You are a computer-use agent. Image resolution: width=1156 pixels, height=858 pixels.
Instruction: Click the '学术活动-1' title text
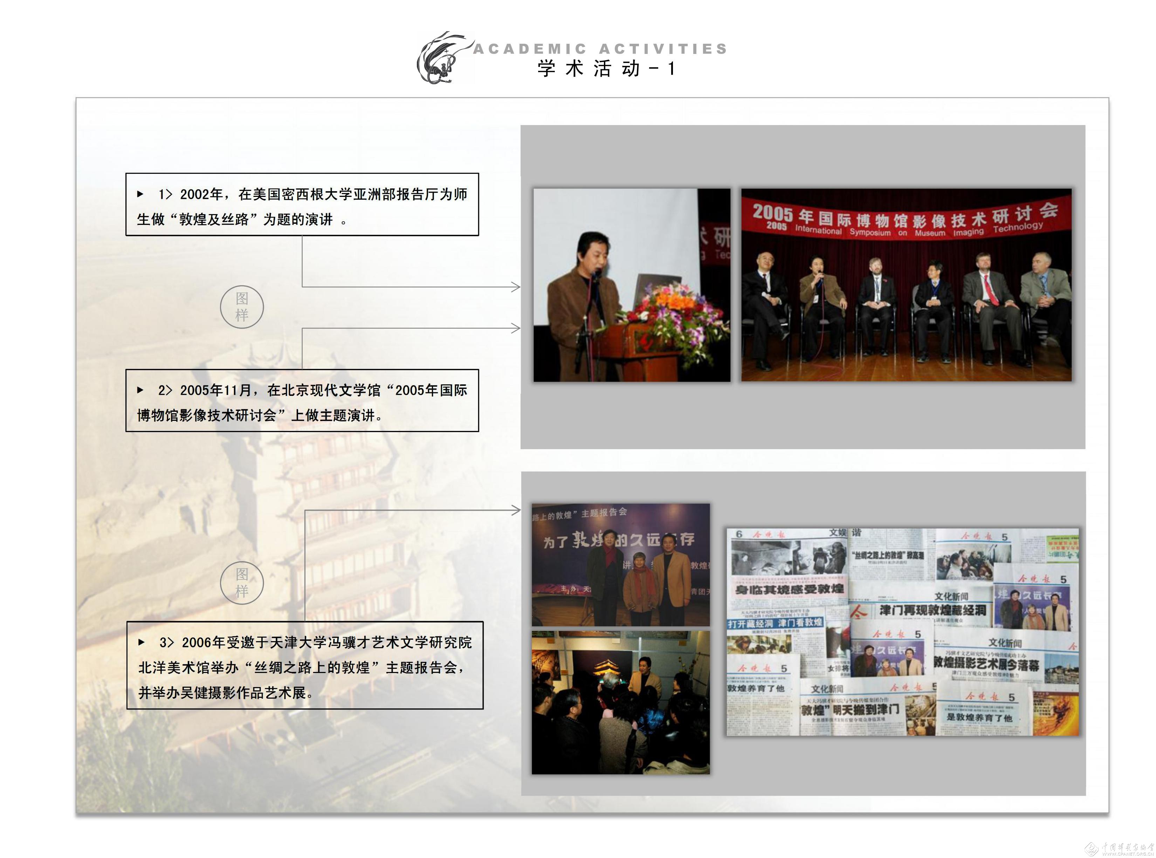(607, 69)
